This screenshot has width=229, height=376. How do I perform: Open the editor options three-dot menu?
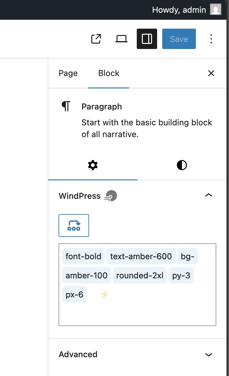point(211,38)
